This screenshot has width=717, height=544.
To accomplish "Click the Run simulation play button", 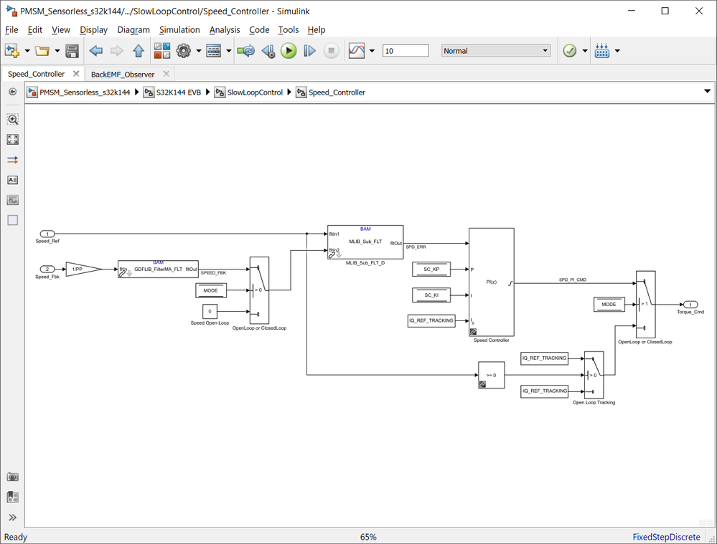I will pyautogui.click(x=289, y=51).
